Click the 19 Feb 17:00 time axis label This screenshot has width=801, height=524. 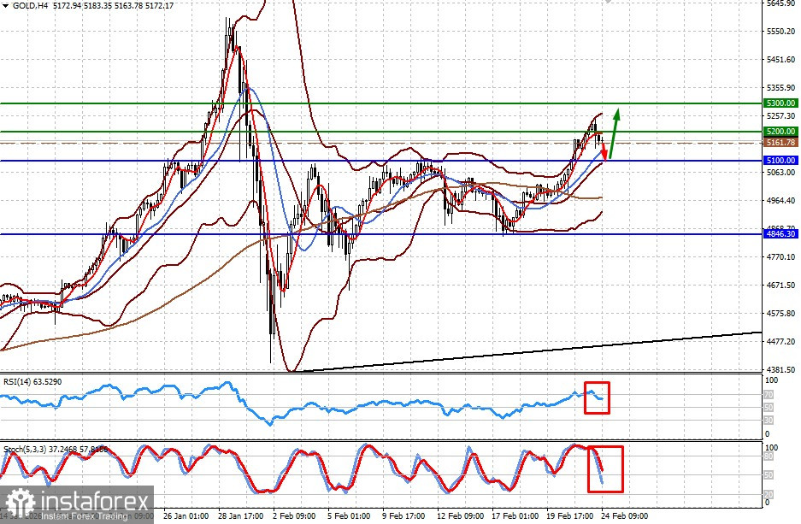tap(570, 515)
